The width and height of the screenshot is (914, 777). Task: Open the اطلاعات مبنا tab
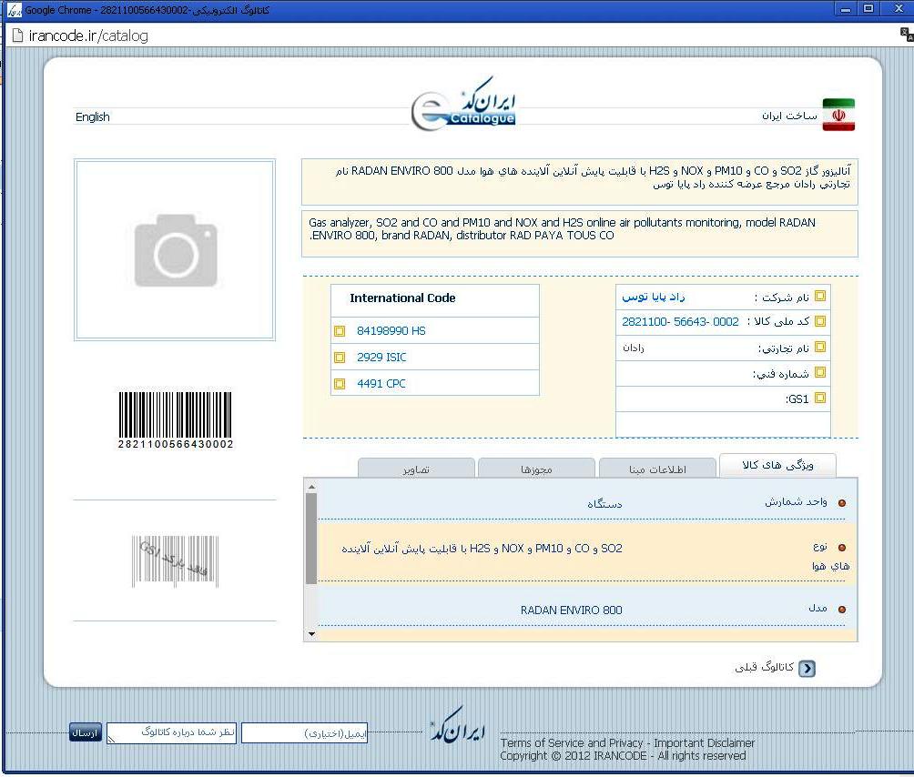tap(657, 469)
